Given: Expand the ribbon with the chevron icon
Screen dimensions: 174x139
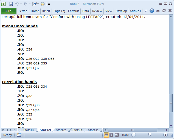Looking at the screenshot, I should coord(146,11).
